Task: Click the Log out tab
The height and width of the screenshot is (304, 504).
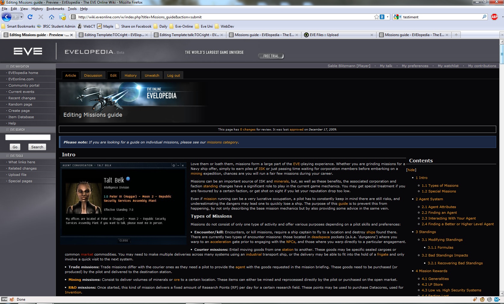Action: tap(174, 75)
